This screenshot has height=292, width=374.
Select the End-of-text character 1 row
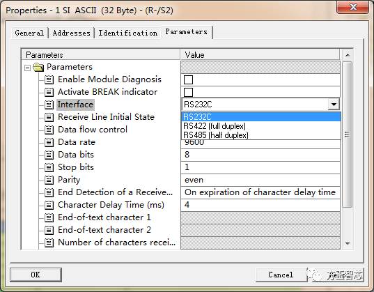104,217
